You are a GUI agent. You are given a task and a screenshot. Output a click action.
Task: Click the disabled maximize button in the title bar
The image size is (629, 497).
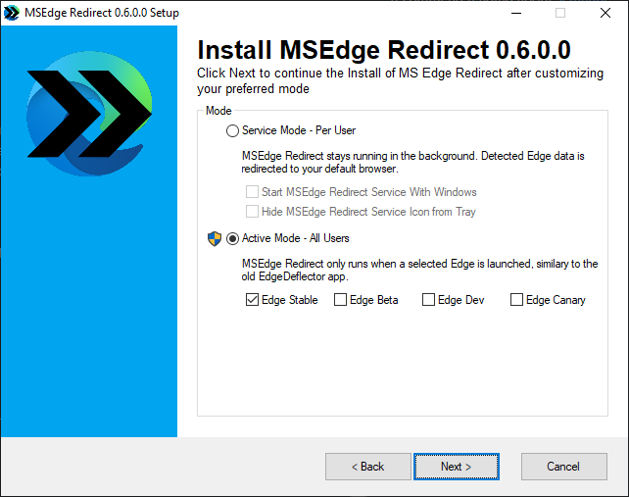coord(560,13)
